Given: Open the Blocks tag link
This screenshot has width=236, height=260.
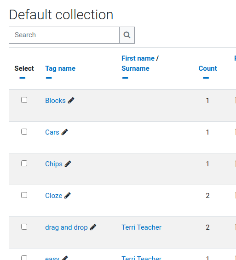Looking at the screenshot, I should coord(55,101).
